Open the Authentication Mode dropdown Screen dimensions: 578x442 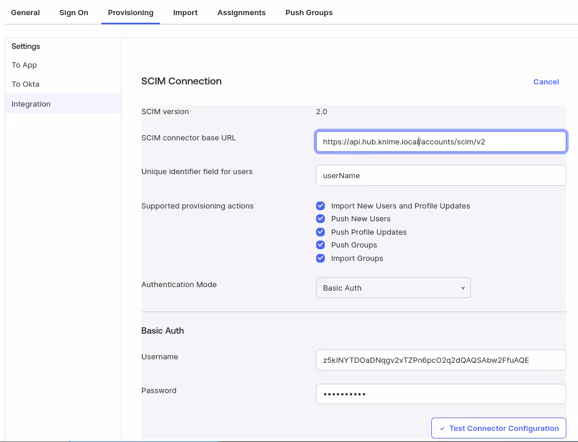[393, 287]
